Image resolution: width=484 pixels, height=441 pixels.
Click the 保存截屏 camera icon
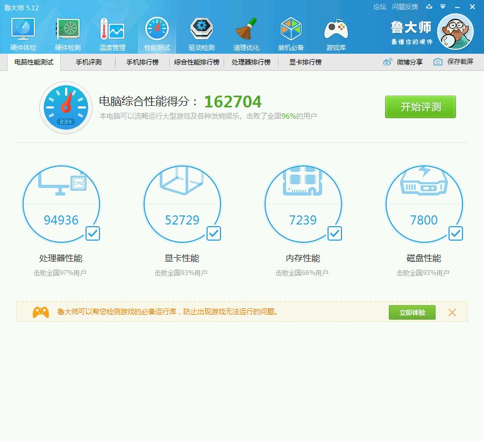(x=438, y=62)
